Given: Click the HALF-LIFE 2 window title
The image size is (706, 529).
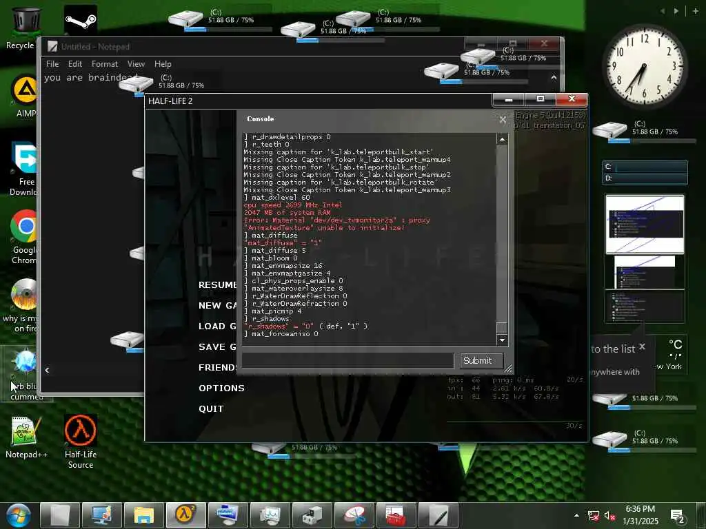Looking at the screenshot, I should [x=170, y=101].
